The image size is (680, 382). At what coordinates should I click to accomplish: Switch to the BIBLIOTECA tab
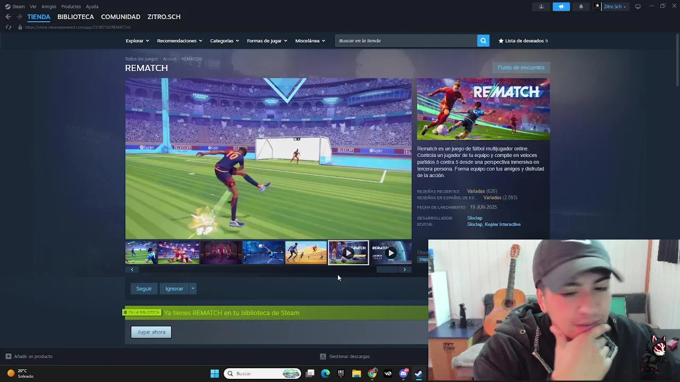point(75,17)
